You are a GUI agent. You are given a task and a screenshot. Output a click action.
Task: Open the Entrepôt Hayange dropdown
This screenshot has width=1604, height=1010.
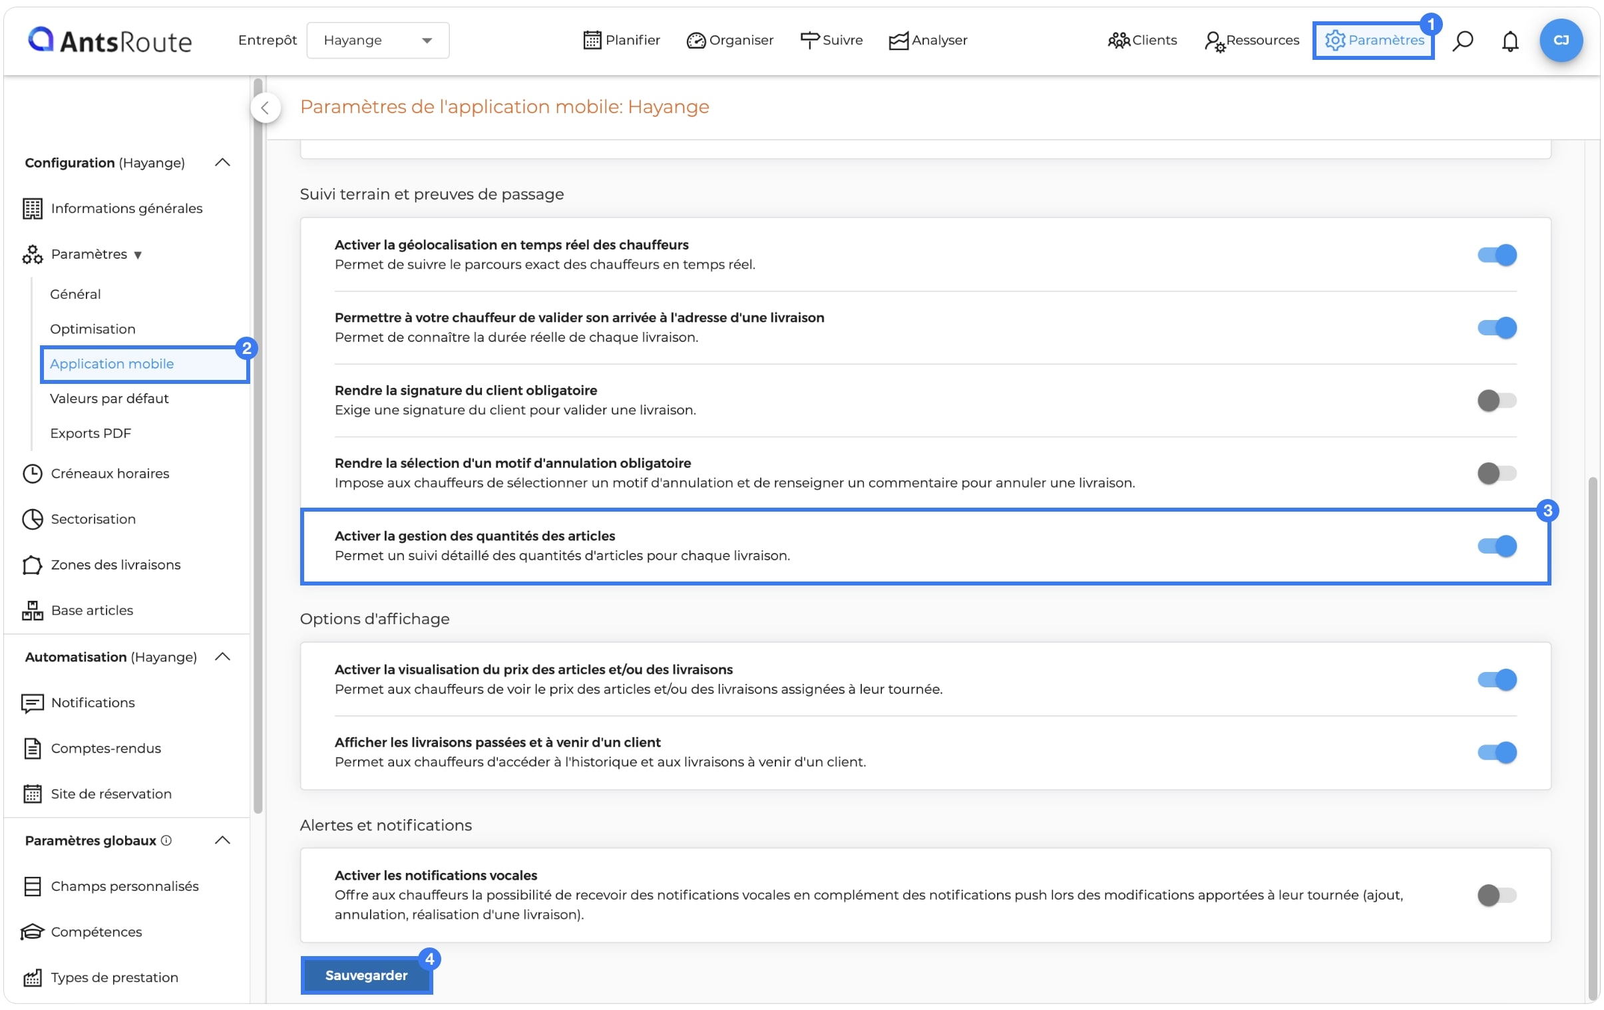tap(377, 41)
